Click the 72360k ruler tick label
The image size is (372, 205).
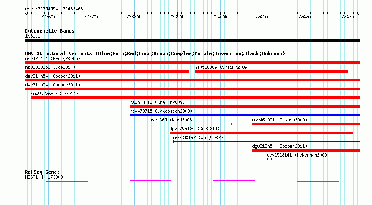click(x=48, y=17)
